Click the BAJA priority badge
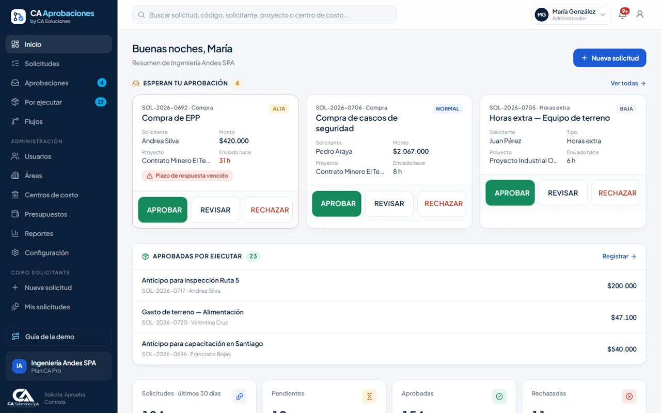 point(626,109)
